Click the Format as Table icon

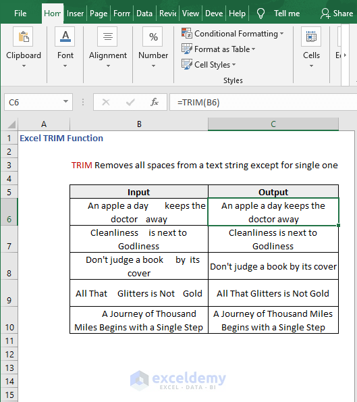point(187,49)
